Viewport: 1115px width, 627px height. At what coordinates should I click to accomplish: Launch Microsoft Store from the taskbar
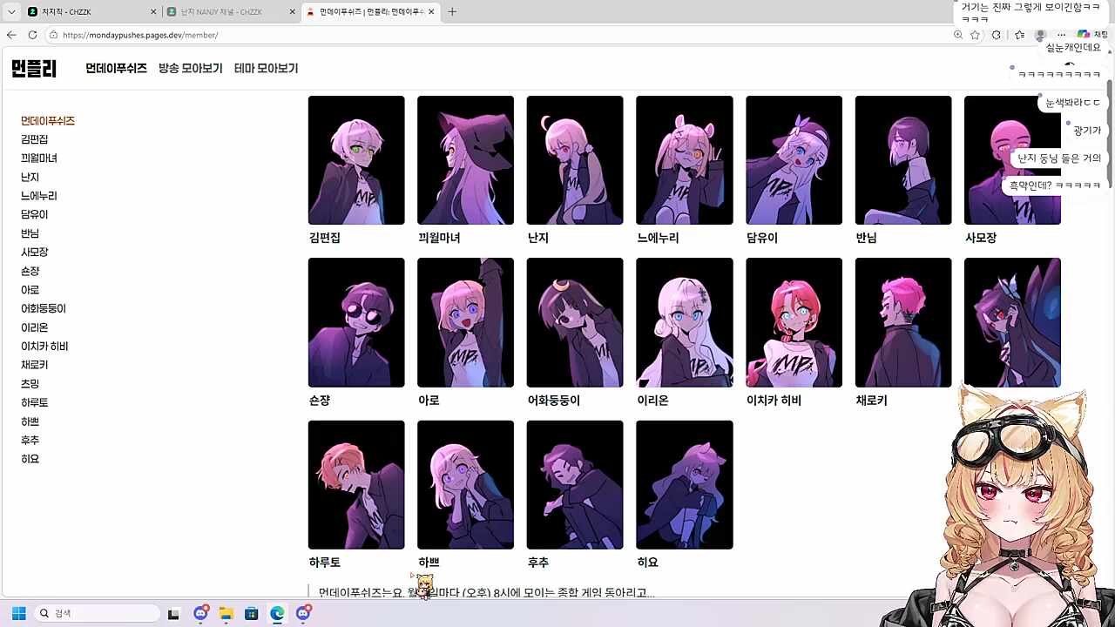(x=252, y=613)
